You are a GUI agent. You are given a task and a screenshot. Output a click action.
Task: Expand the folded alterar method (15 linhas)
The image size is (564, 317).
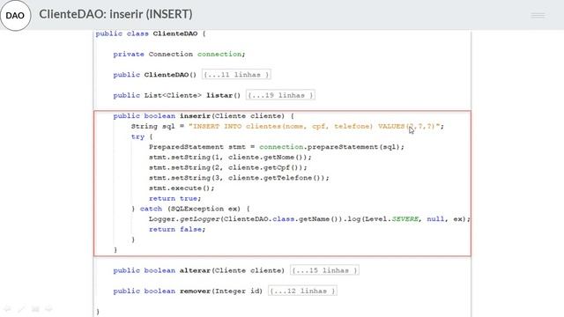click(x=324, y=270)
